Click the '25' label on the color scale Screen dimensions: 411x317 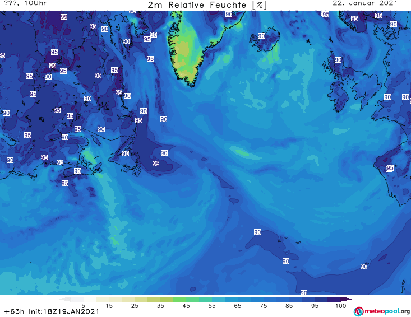click(135, 306)
